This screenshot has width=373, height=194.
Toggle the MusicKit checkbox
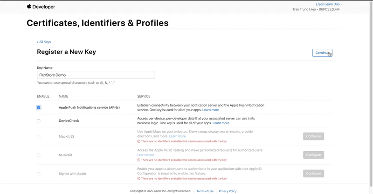coord(39,155)
